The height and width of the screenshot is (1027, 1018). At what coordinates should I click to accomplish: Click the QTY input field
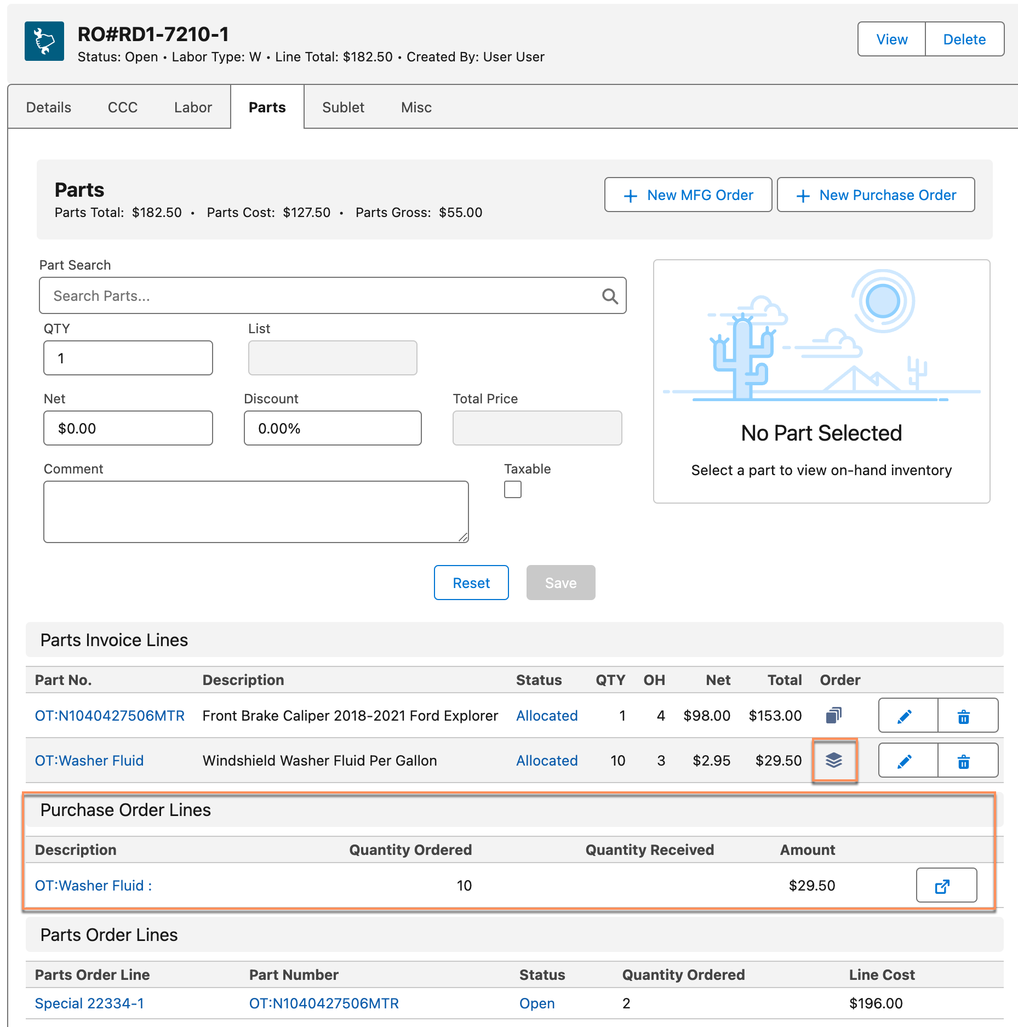pyautogui.click(x=128, y=358)
